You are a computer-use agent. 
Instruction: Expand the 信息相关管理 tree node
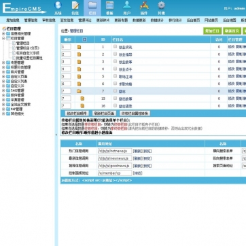coord(3,33)
